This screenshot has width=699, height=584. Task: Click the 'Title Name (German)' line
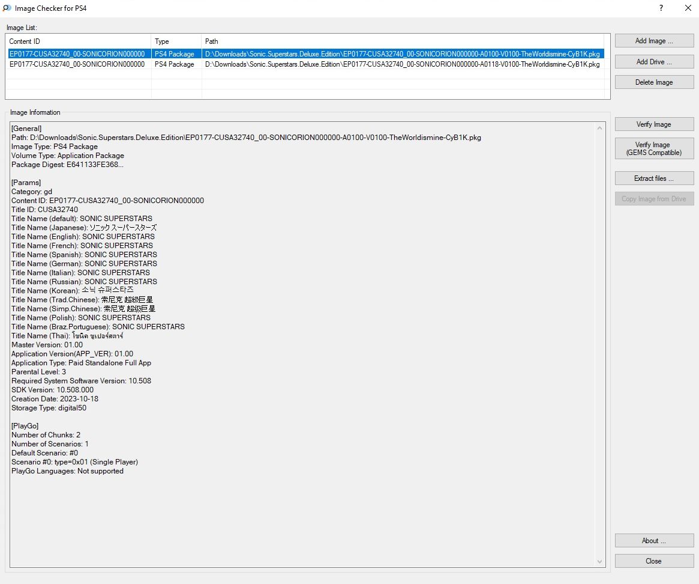[84, 263]
